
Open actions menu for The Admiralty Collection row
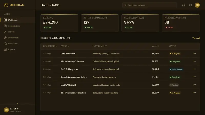point(194,61)
